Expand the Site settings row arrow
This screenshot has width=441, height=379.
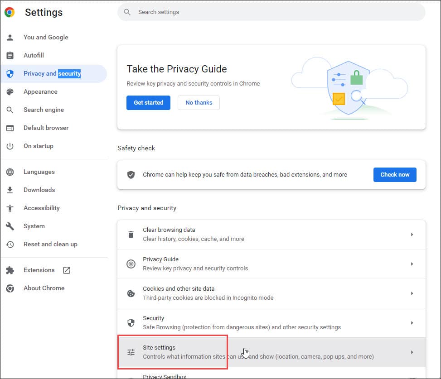[412, 352]
